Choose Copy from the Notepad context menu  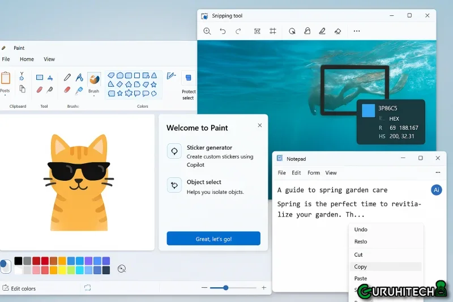[386, 267]
